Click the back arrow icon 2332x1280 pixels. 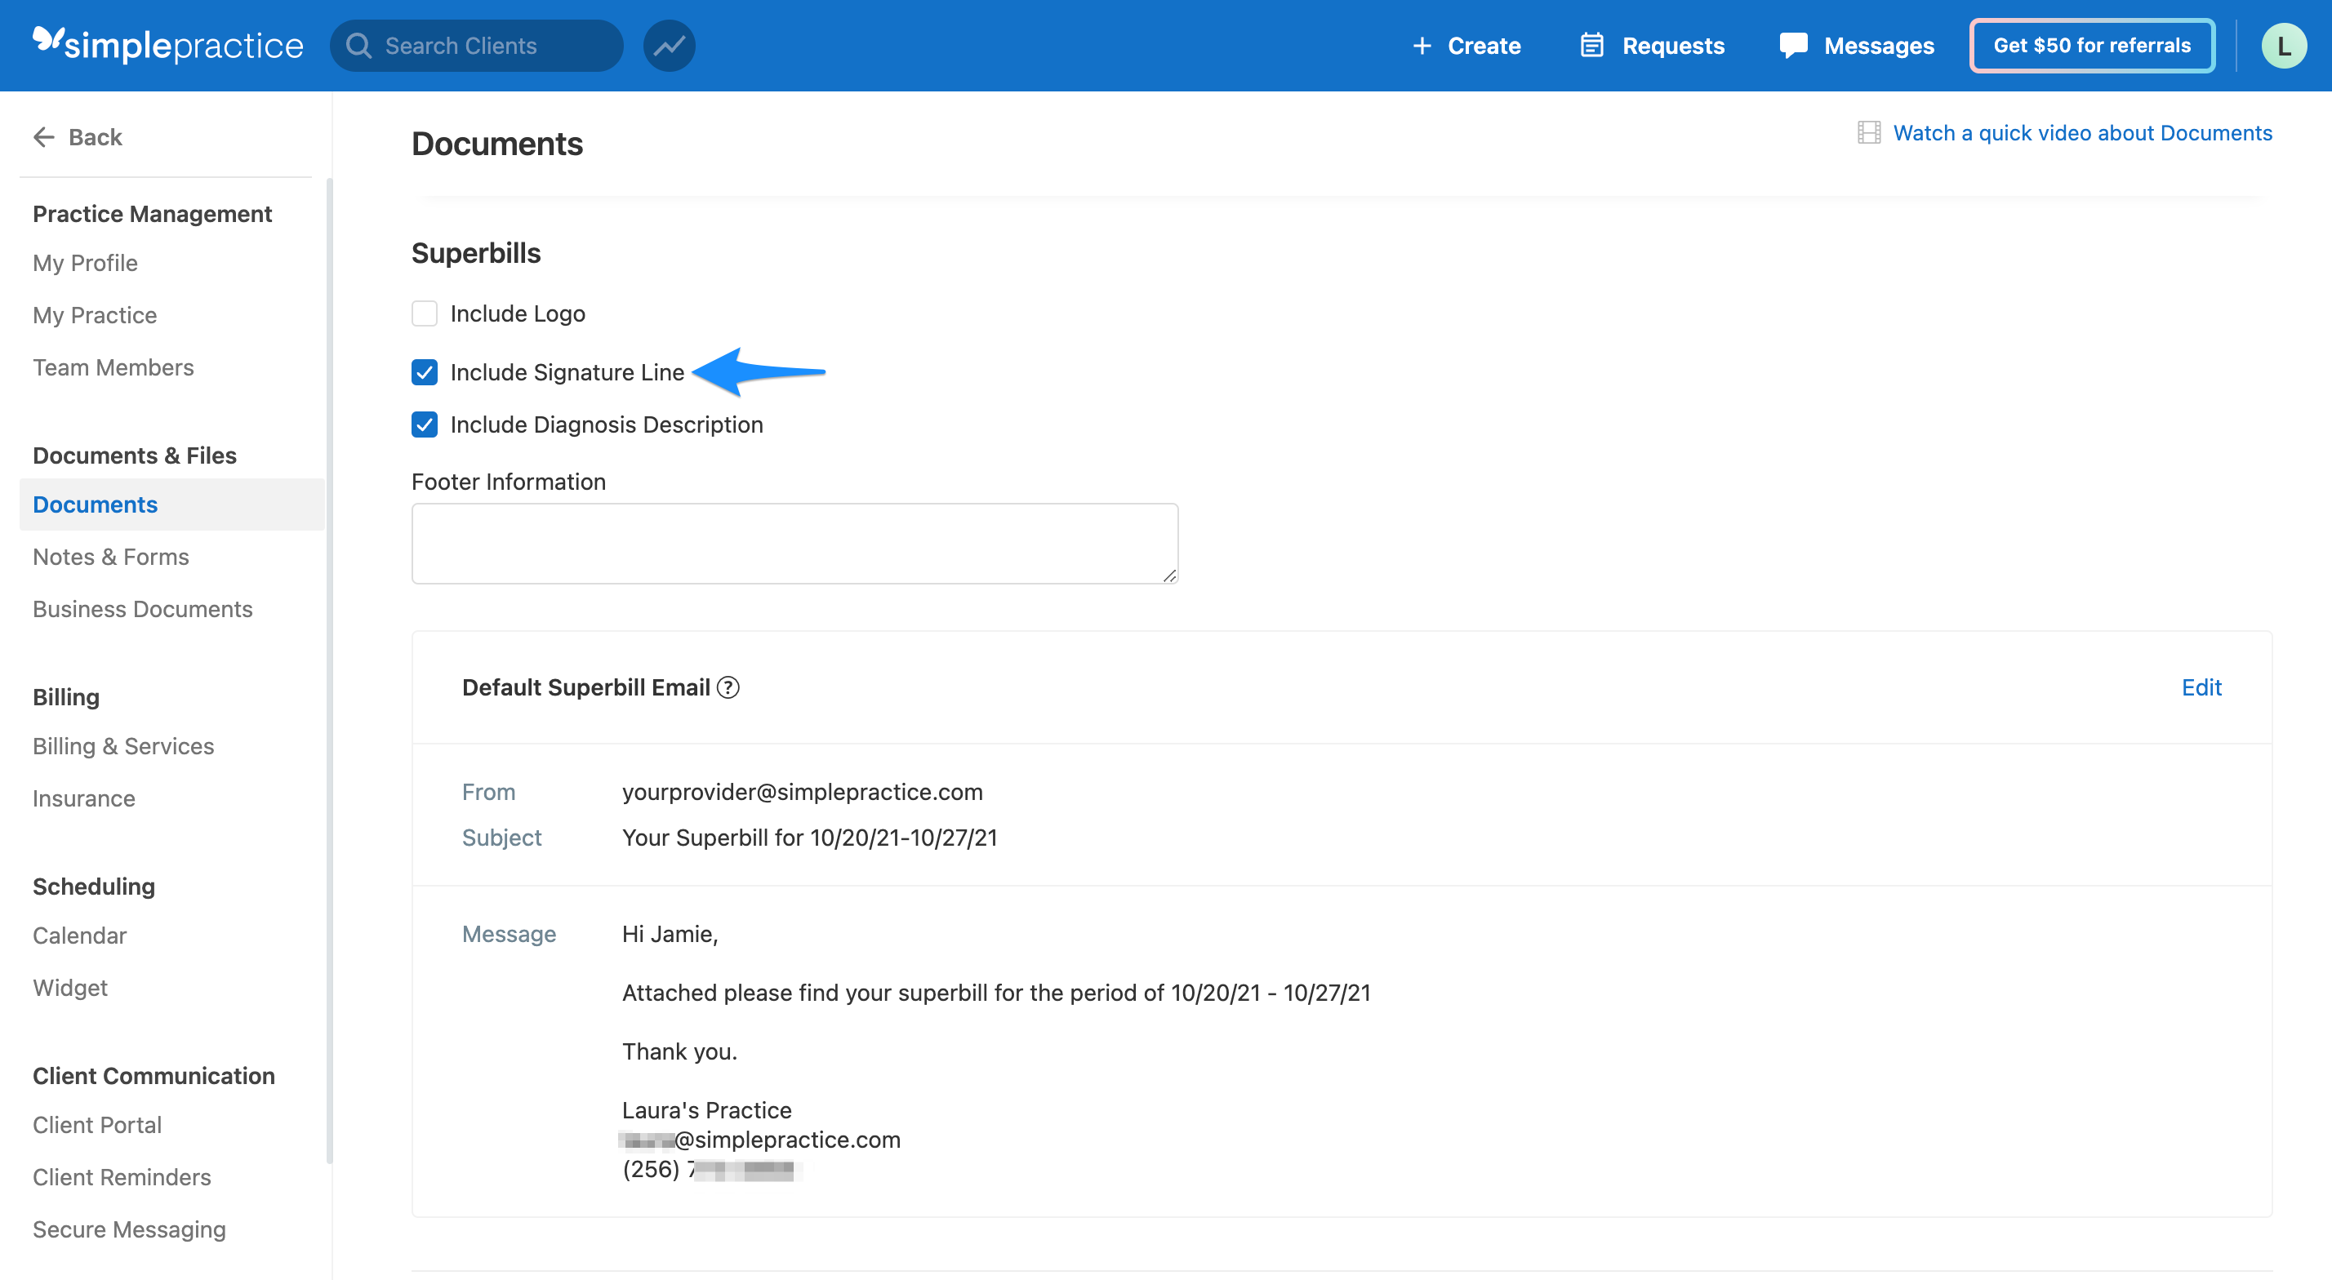(x=43, y=136)
